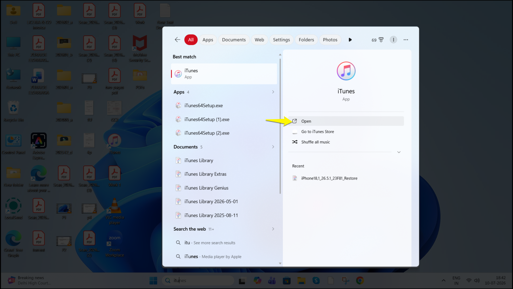The width and height of the screenshot is (513, 289).
Task: Go back using the search panel back arrow
Action: coord(177,40)
